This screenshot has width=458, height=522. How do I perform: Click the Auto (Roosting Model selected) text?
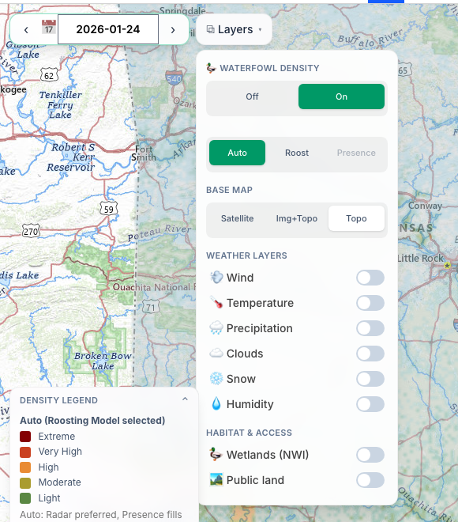(92, 421)
